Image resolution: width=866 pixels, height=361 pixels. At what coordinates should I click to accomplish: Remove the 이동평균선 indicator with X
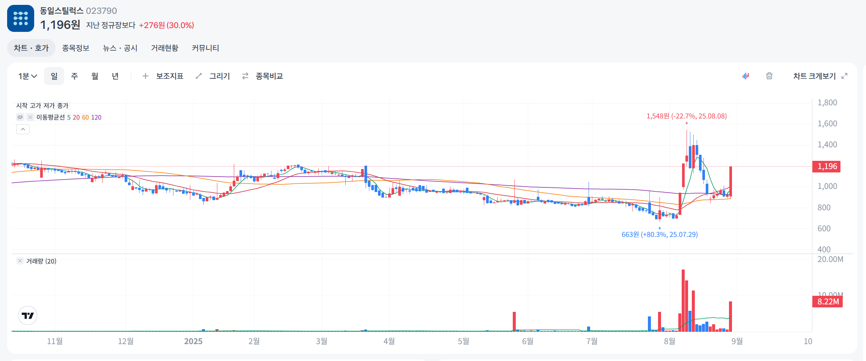point(30,117)
